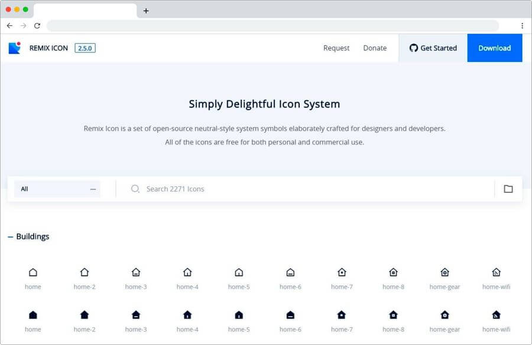This screenshot has height=345, width=532.
Task: Click the Get Started button
Action: (433, 48)
